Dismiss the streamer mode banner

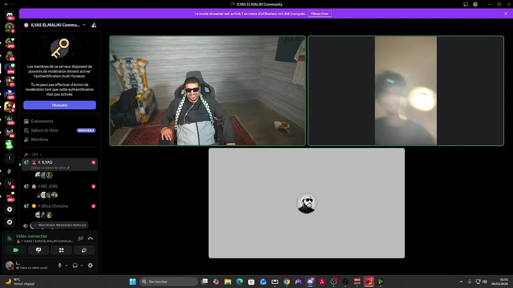pos(506,14)
